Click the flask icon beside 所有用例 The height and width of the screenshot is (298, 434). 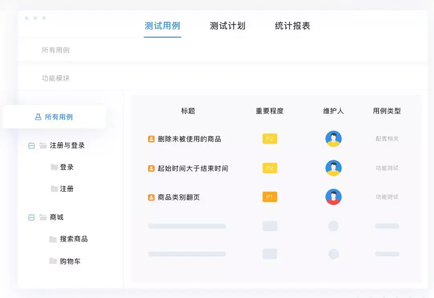coord(38,117)
